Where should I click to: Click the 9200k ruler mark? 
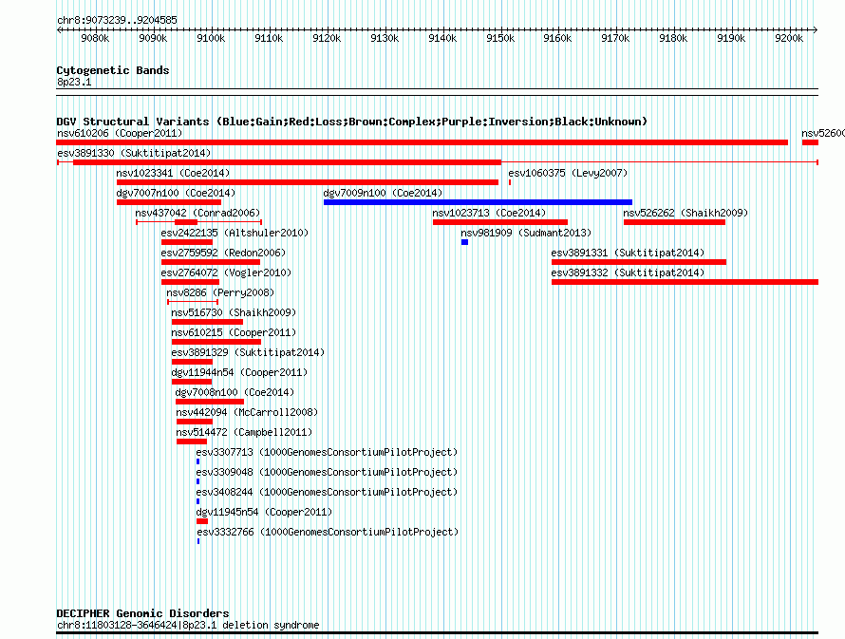tap(789, 38)
